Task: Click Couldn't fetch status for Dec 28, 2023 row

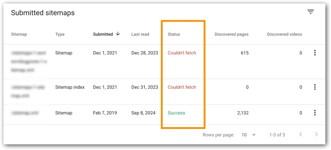Action: click(182, 53)
